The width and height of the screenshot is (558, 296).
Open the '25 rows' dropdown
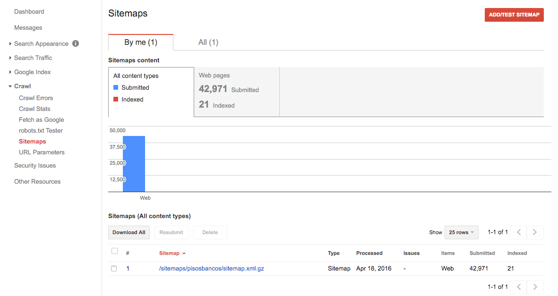coord(461,232)
